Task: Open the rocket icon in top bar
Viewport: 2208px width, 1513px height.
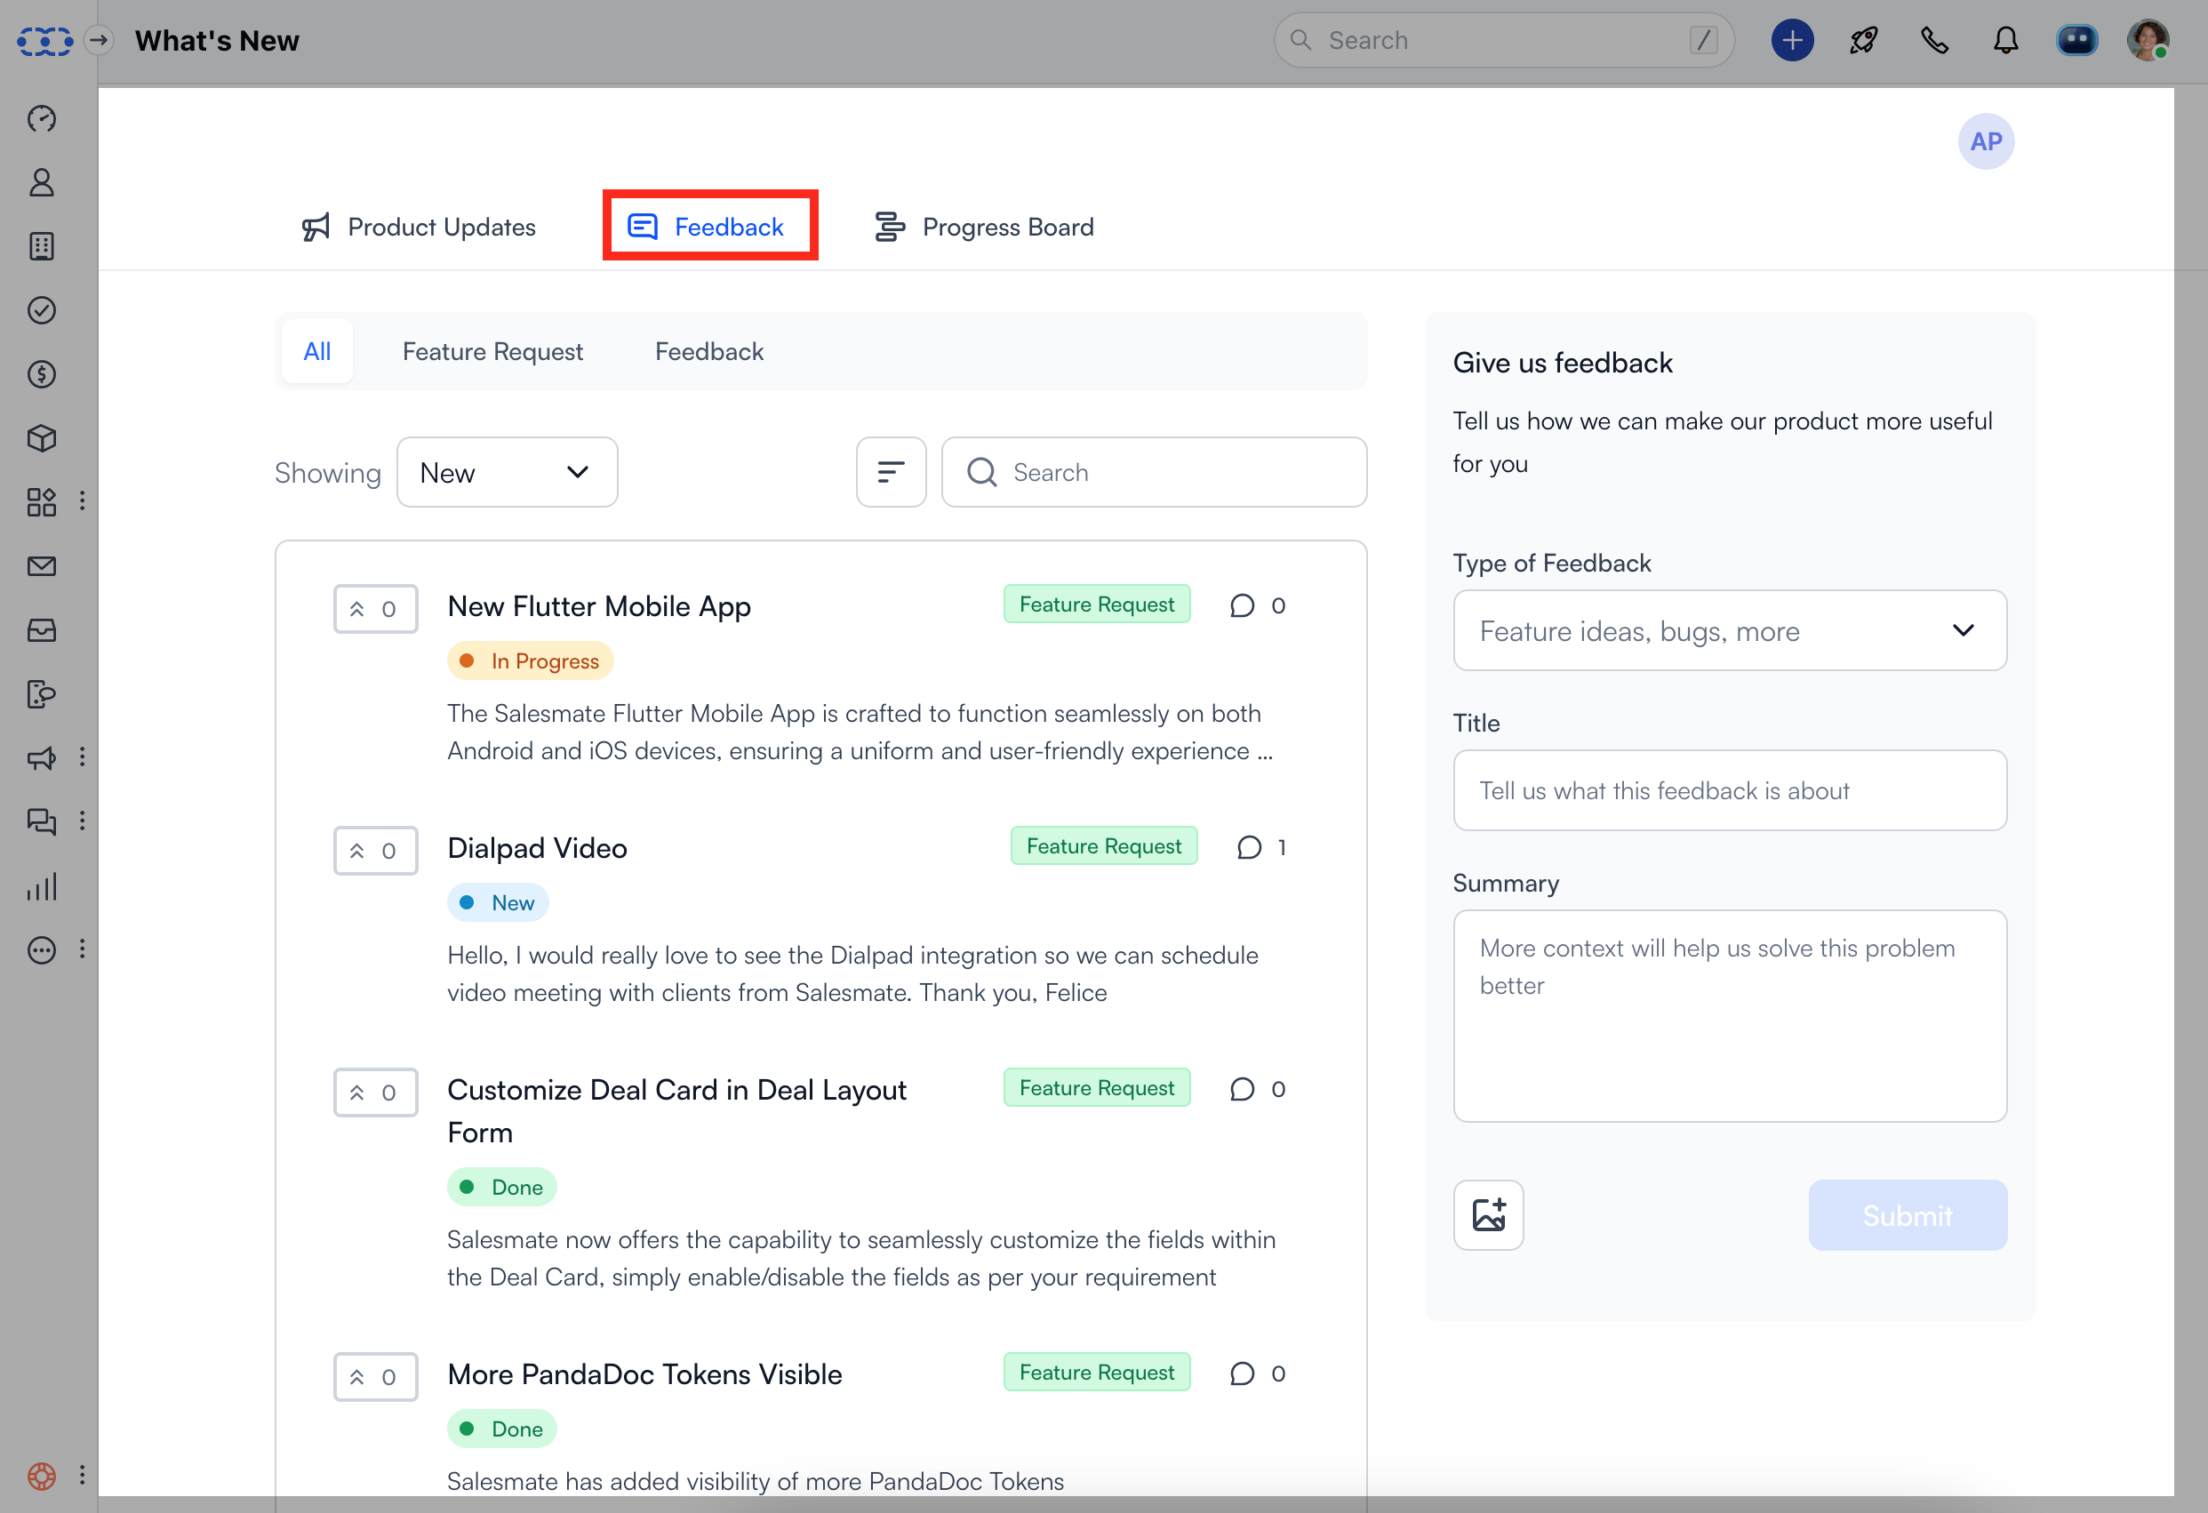Action: 1863,40
